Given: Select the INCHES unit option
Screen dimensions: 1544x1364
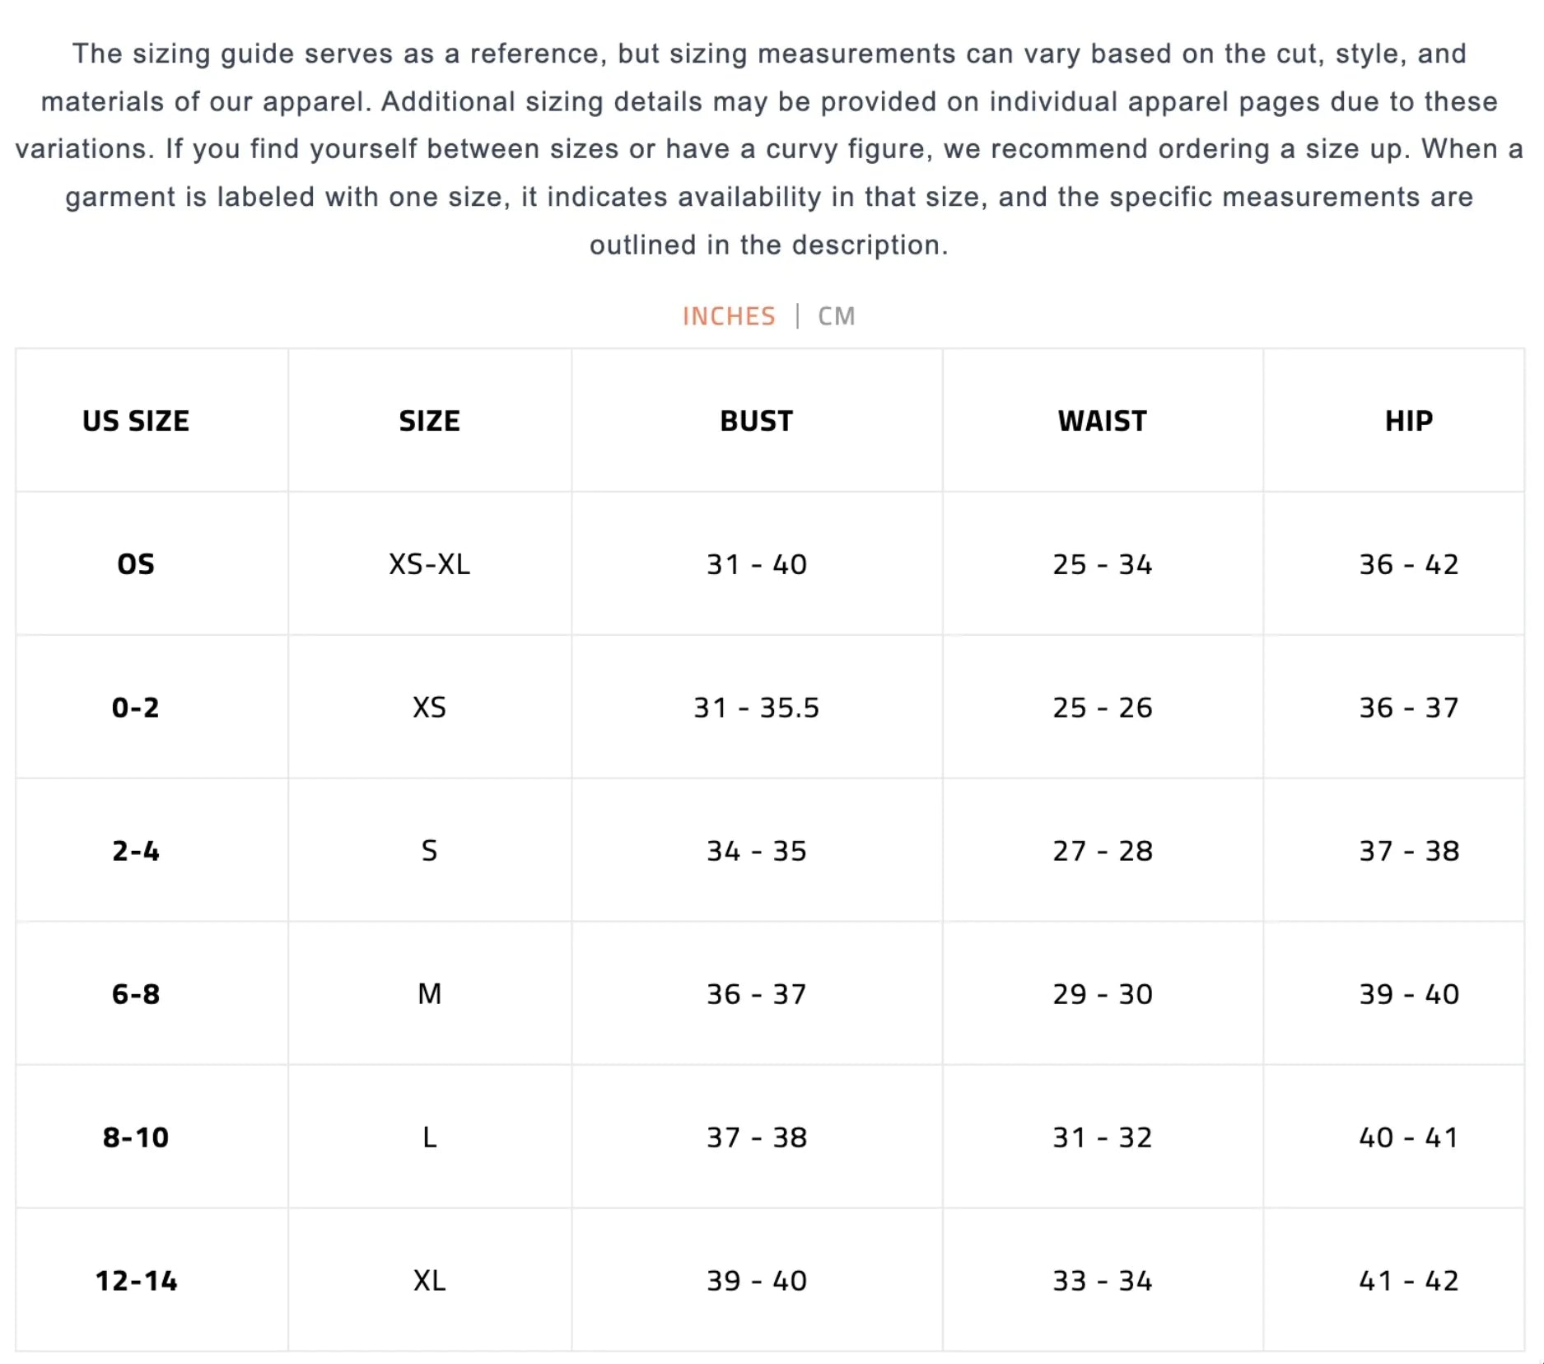Looking at the screenshot, I should [729, 316].
